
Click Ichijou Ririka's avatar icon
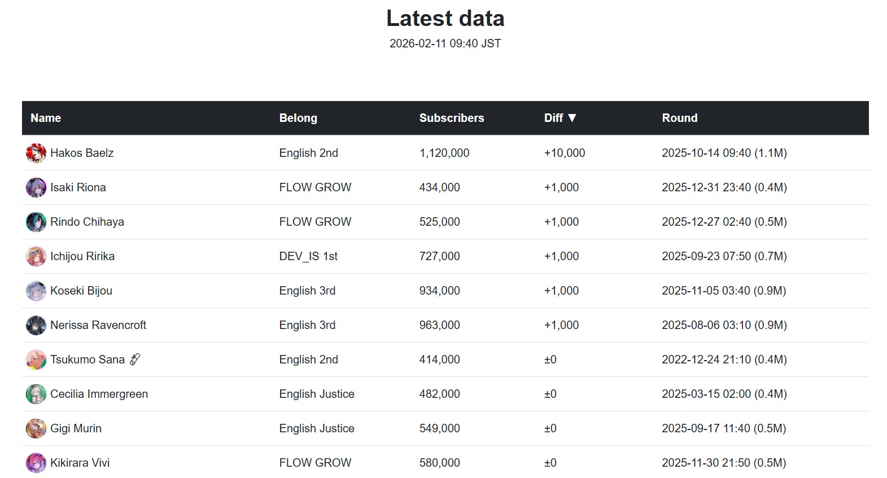point(36,256)
